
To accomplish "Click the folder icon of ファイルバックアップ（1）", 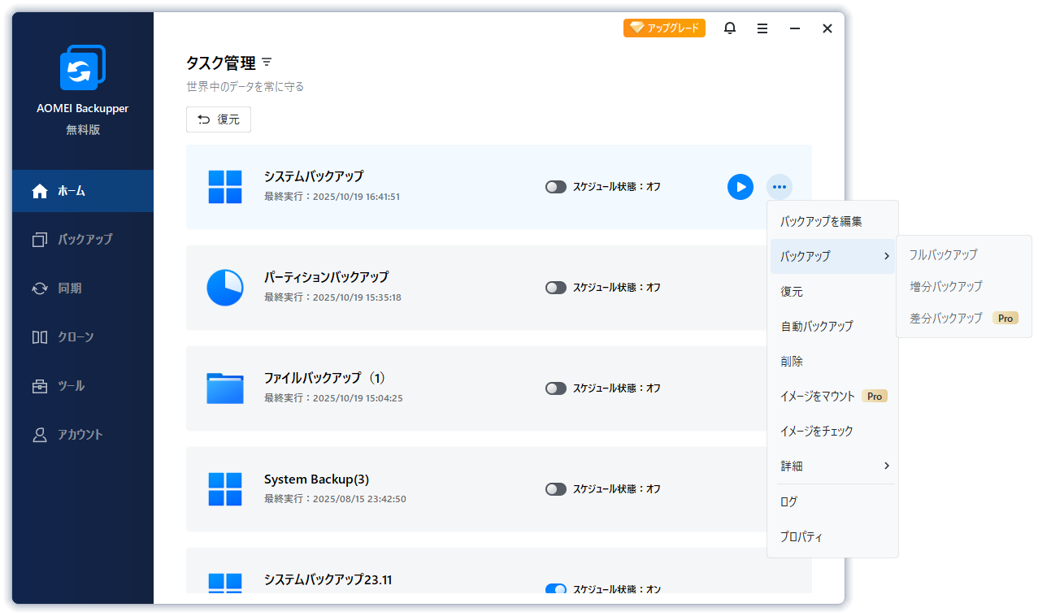I will [225, 388].
